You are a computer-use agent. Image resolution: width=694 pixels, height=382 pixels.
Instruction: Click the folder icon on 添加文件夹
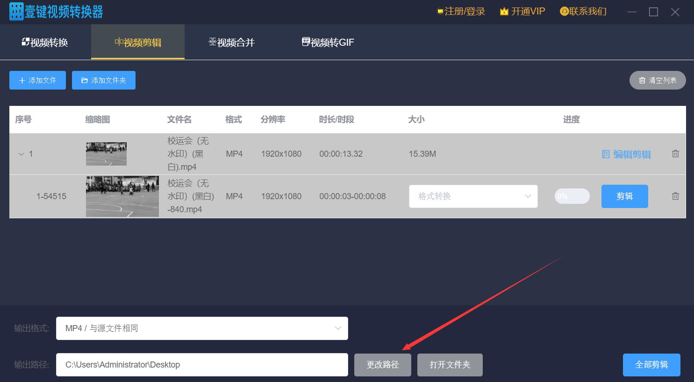point(85,81)
